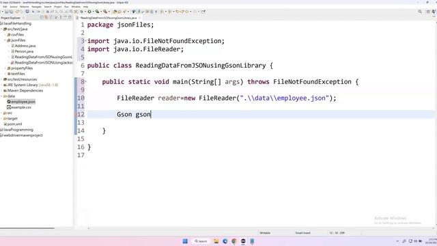Open the Navigate menu
Screen dimensions: 437x246
(x=36, y=7)
